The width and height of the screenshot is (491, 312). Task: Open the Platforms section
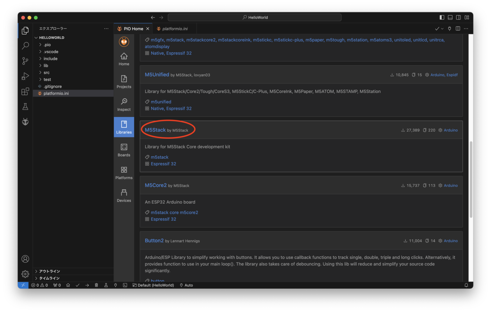(x=124, y=173)
